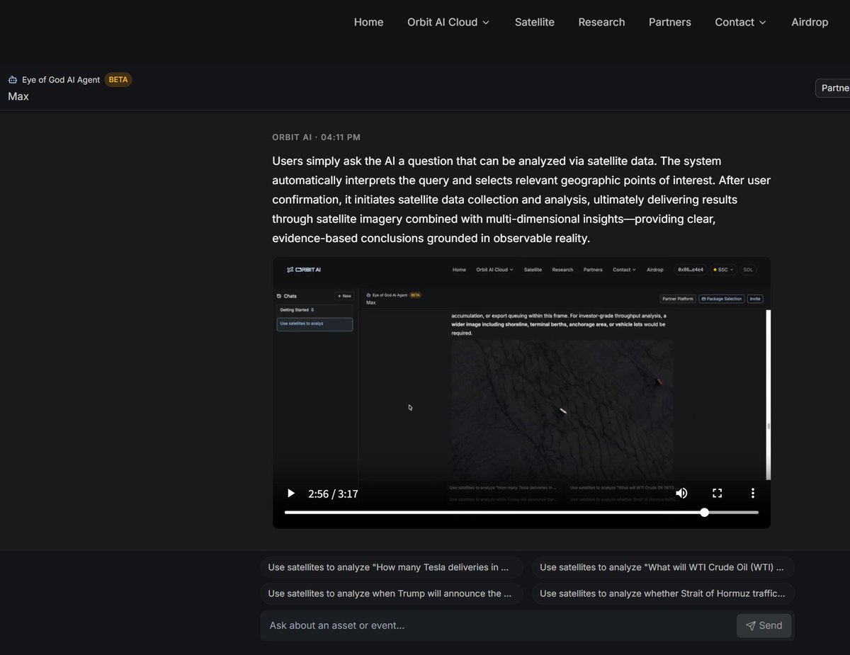Viewport: 850px width, 655px height.
Task: Click the video's page scrollbar
Action: [768, 395]
